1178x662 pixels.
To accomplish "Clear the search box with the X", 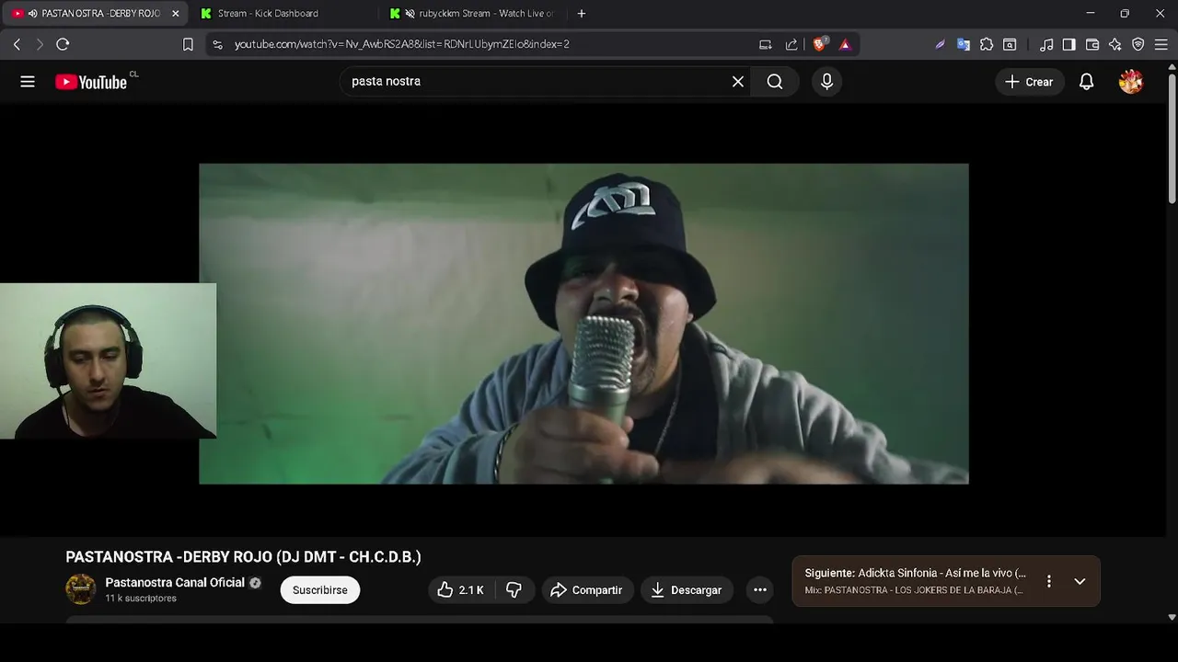I will pos(738,82).
